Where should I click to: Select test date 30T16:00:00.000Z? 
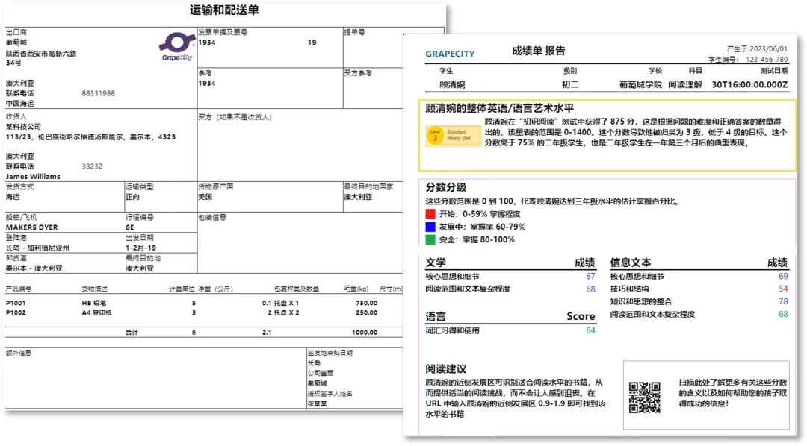[x=749, y=85]
